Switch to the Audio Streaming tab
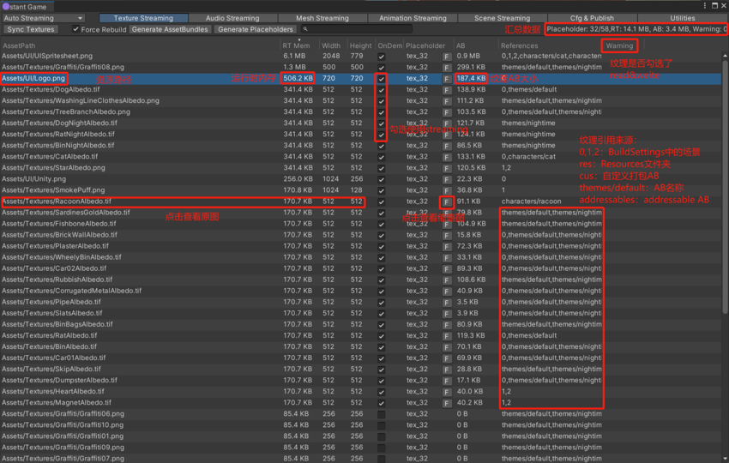 [232, 18]
